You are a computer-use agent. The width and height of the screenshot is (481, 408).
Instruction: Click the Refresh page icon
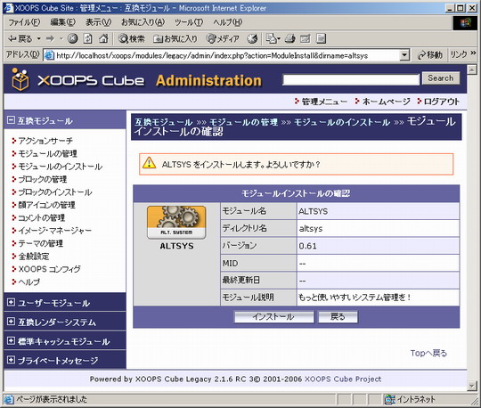pos(87,38)
